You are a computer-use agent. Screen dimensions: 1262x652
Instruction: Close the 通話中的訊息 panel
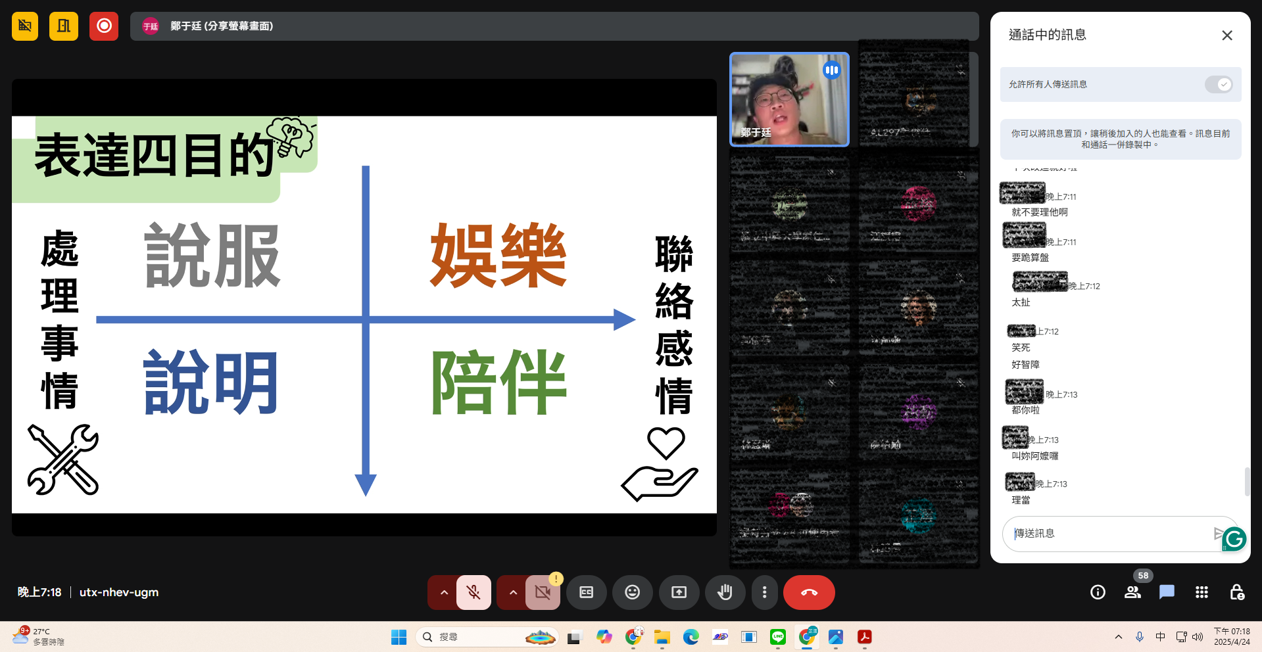[x=1226, y=35]
